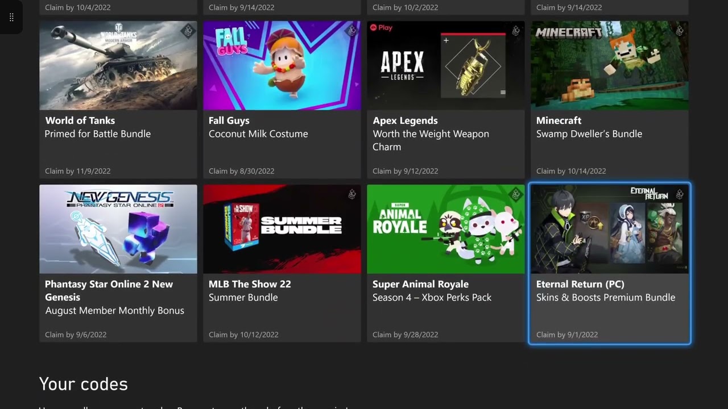
Task: Open Super Animal Royale artwork
Action: pyautogui.click(x=446, y=229)
